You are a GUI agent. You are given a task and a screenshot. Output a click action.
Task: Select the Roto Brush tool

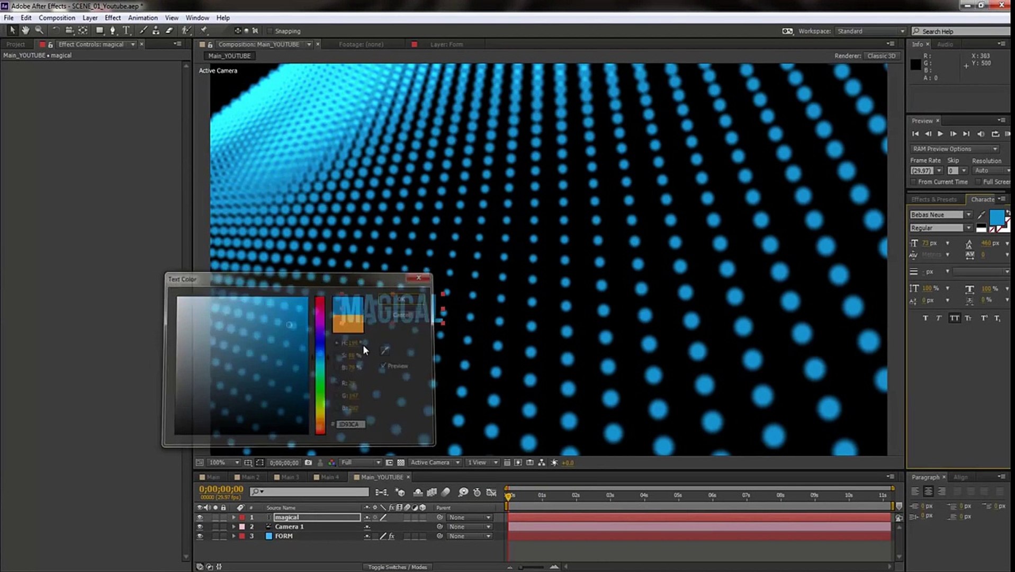tap(186, 31)
